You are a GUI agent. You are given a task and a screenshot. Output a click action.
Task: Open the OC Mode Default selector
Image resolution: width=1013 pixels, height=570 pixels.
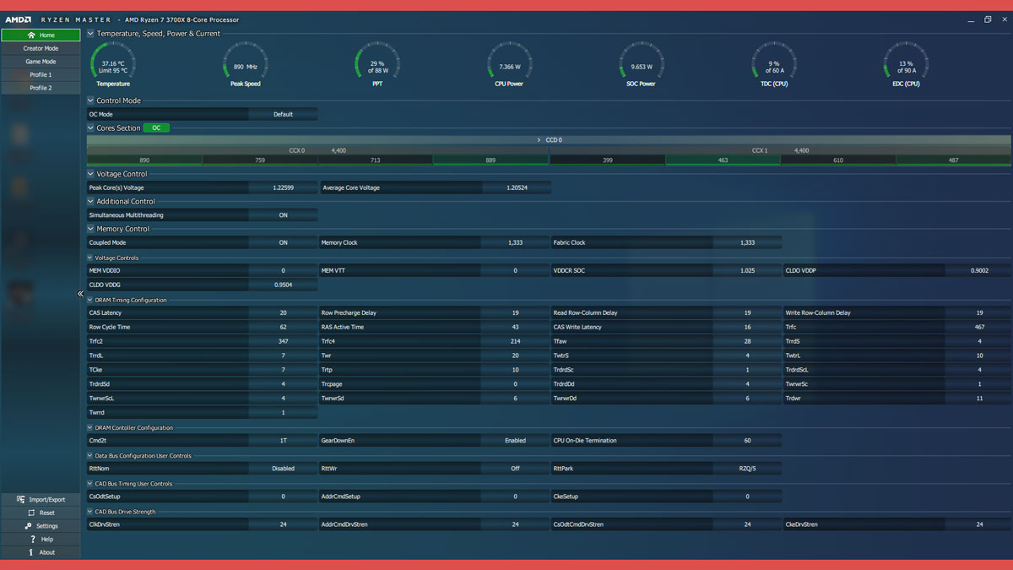point(284,114)
